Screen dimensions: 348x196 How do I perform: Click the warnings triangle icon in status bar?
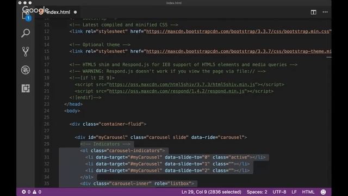tap(35, 192)
